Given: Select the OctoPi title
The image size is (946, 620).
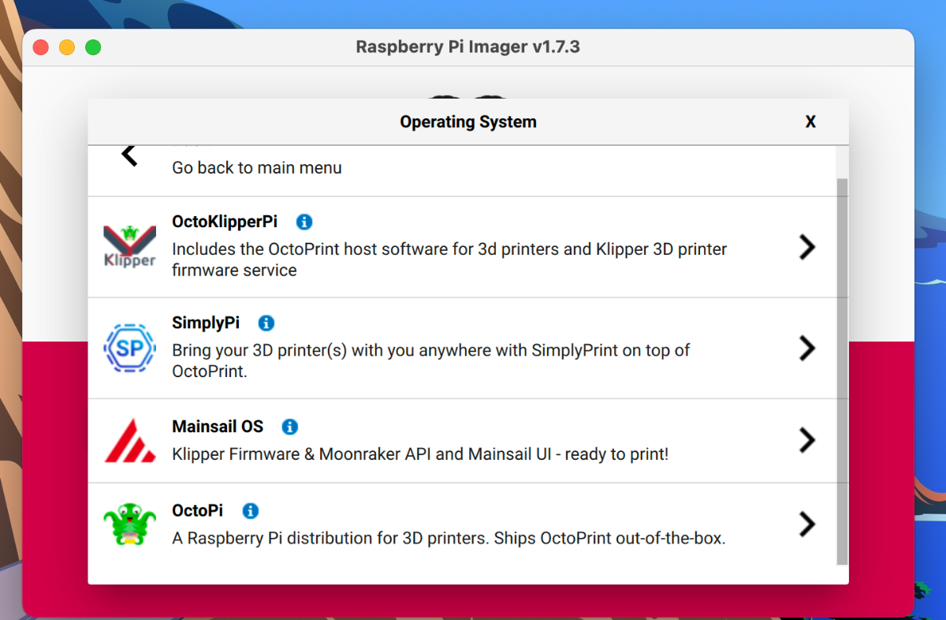Looking at the screenshot, I should pyautogui.click(x=198, y=510).
